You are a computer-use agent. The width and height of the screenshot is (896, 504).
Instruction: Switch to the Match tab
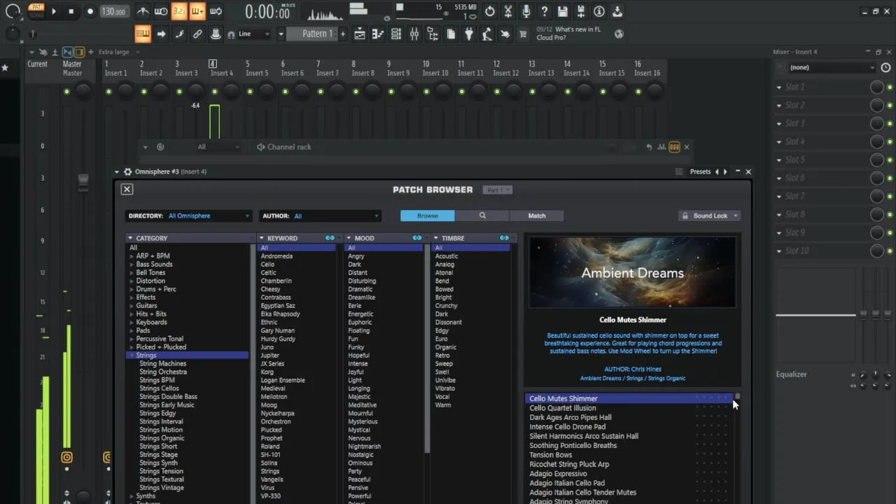tap(537, 216)
